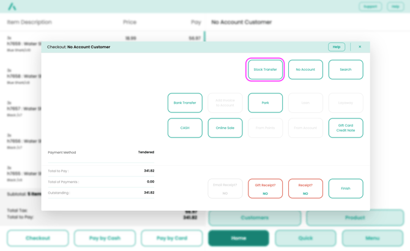
Task: Click the Pay by Card button
Action: coord(171,238)
